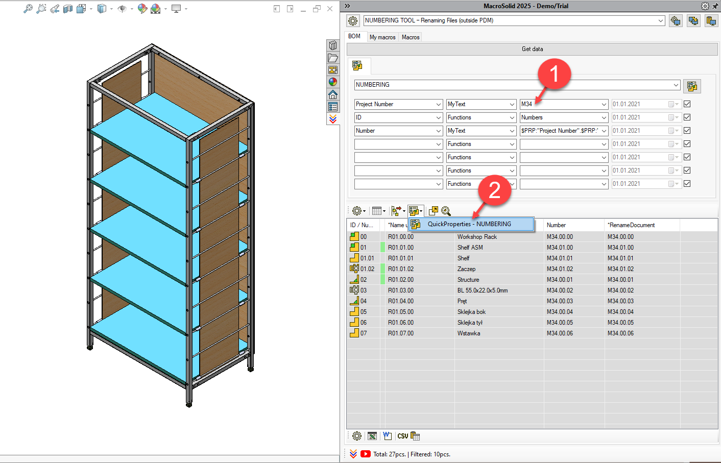The width and height of the screenshot is (721, 463).
Task: Click the Number column header
Action: tap(574, 225)
